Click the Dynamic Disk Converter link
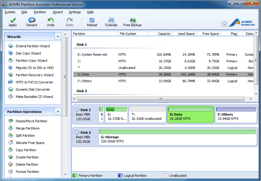Screen dimensions: 261x181 [x=33, y=89]
